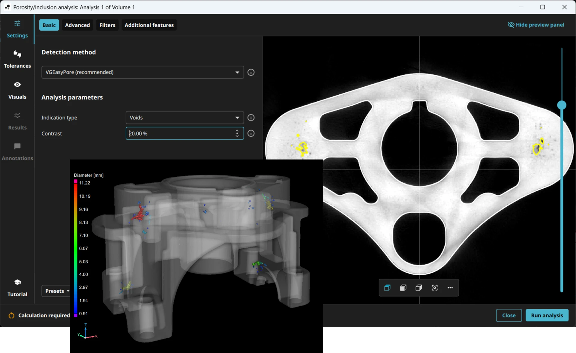Click the info icon beside Indication type

[x=251, y=118]
